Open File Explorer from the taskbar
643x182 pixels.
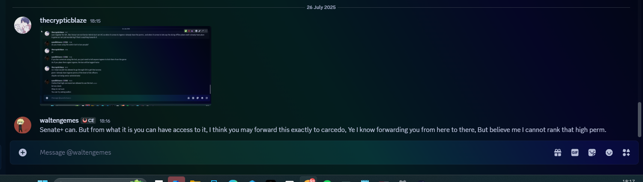(195, 180)
